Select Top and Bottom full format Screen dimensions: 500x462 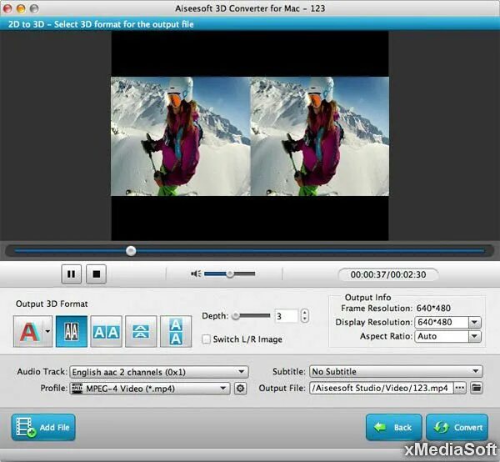click(176, 332)
